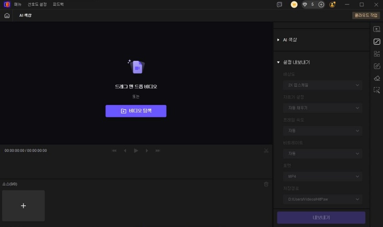Image resolution: width=383 pixels, height=227 pixels.
Task: Open the 메뉴 menu
Action: point(18,4)
